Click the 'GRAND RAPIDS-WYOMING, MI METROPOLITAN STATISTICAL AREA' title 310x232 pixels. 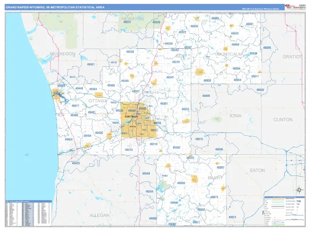pos(55,7)
